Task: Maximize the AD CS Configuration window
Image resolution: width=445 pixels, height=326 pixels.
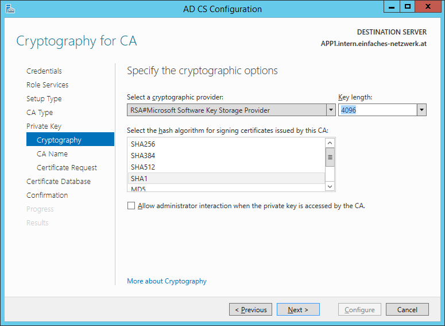Action: coord(408,6)
